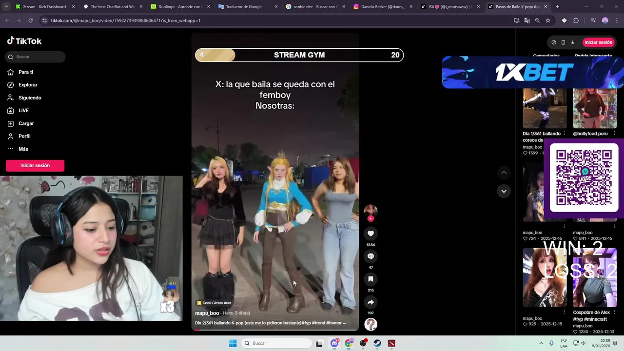The width and height of the screenshot is (624, 351).
Task: Switch to Comentarios tab
Action: coord(546,56)
